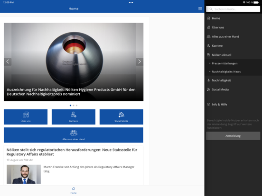Go to next carousel slide arrow
The width and height of the screenshot is (262, 196).
point(140,62)
